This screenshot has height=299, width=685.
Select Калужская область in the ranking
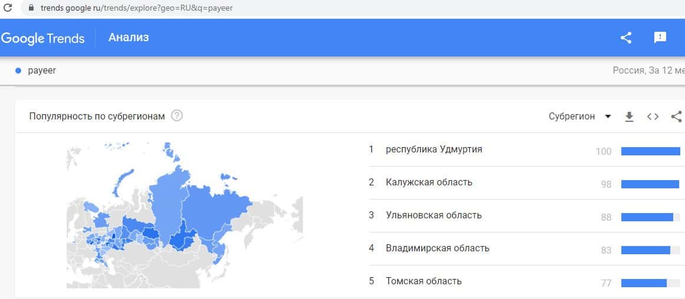[429, 182]
